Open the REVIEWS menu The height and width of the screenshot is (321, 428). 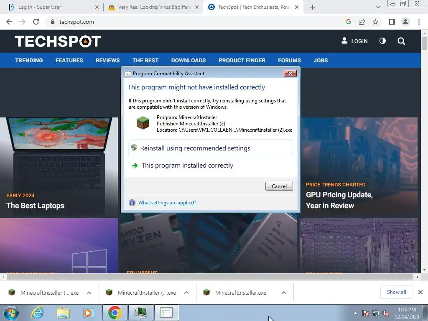point(107,60)
